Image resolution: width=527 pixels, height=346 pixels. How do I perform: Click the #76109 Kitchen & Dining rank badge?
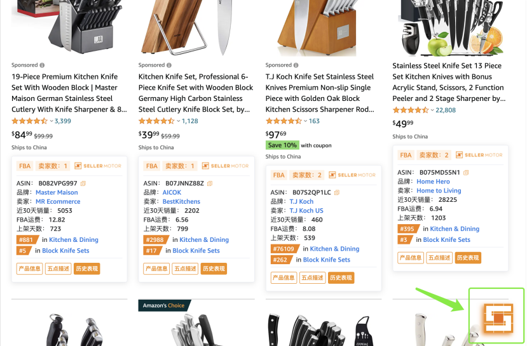tap(282, 249)
